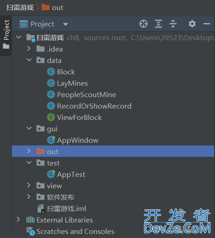Hide the Project tool window with the minus icon
Image resolution: width=215 pixels, height=238 pixels.
pyautogui.click(x=207, y=24)
